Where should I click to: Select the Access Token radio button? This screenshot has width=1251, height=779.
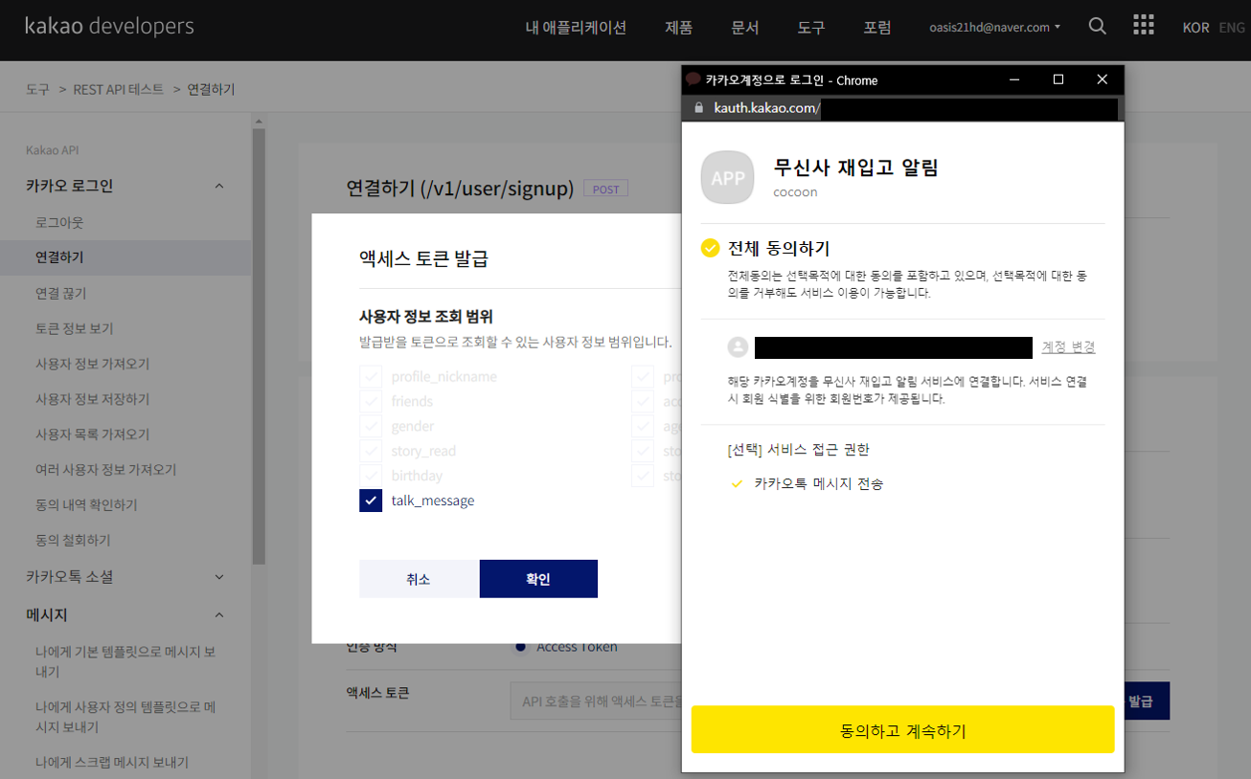(x=520, y=647)
